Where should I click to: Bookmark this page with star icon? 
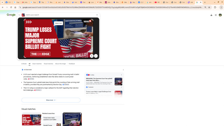click(x=209, y=7)
